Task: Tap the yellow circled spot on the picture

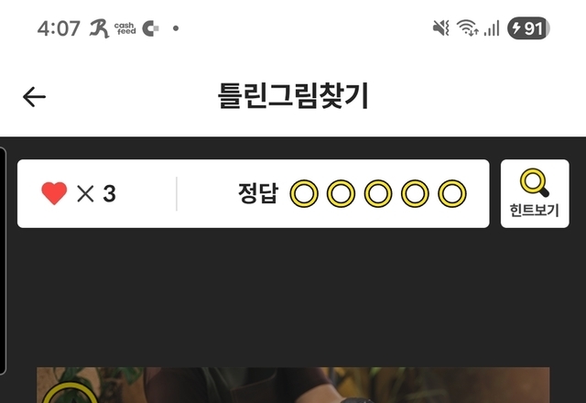Action: coord(70,393)
